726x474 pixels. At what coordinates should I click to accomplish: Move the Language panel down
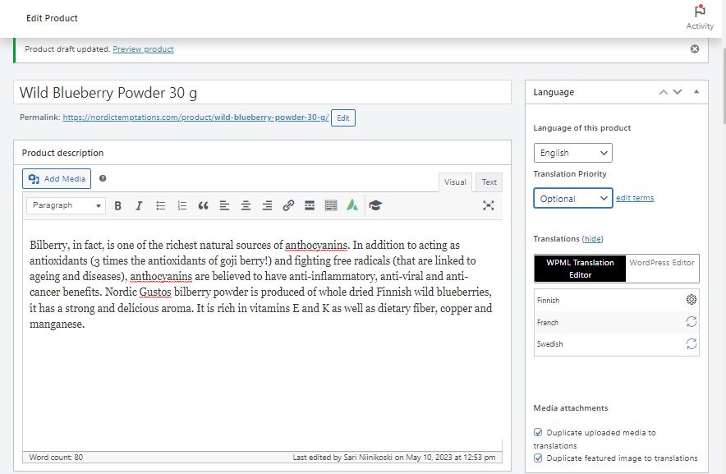click(678, 92)
